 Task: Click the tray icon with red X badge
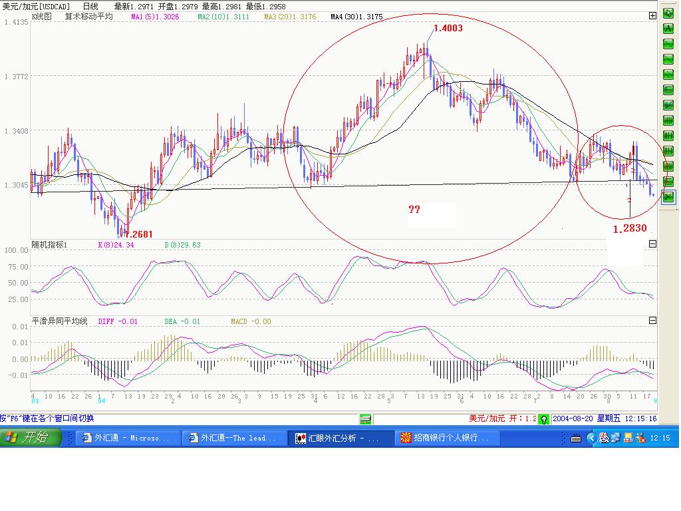point(640,438)
